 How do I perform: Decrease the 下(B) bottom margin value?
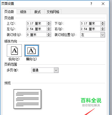pyautogui.click(x=103, y=24)
